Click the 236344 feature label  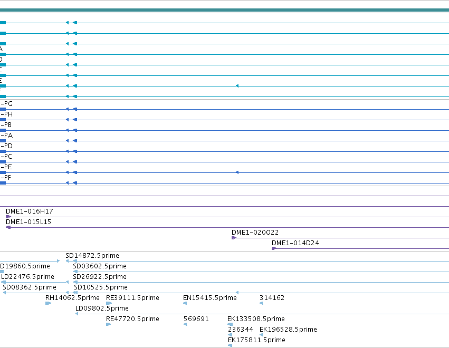241,330
